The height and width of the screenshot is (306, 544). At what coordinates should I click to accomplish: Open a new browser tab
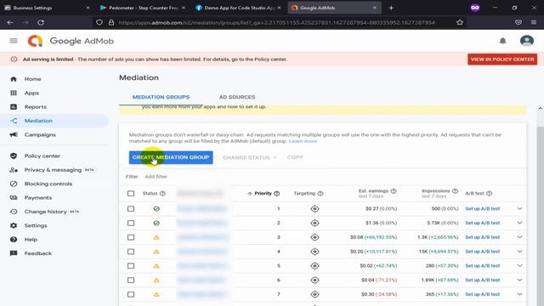click(391, 8)
